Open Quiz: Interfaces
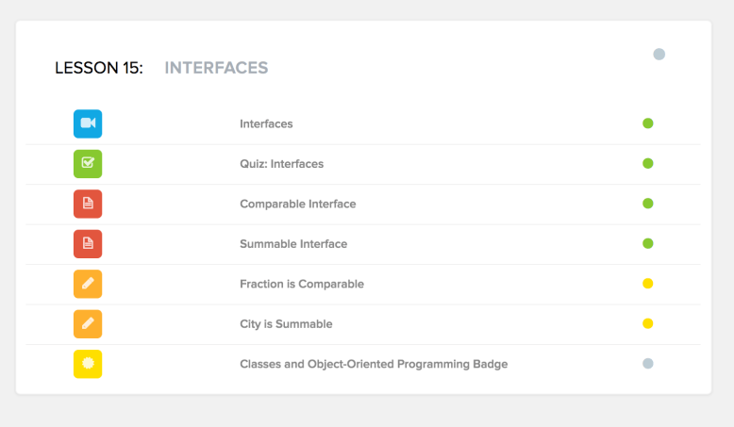 (x=281, y=164)
